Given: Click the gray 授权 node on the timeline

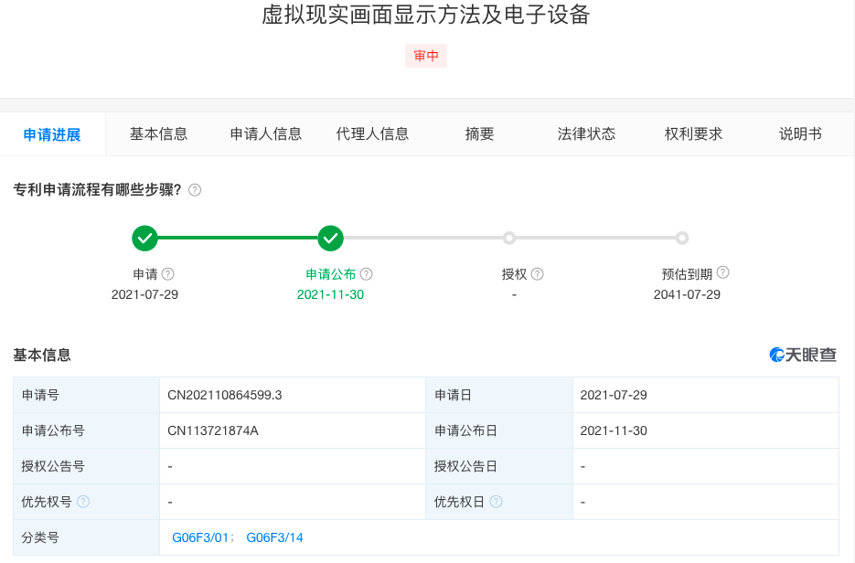Looking at the screenshot, I should (x=508, y=238).
